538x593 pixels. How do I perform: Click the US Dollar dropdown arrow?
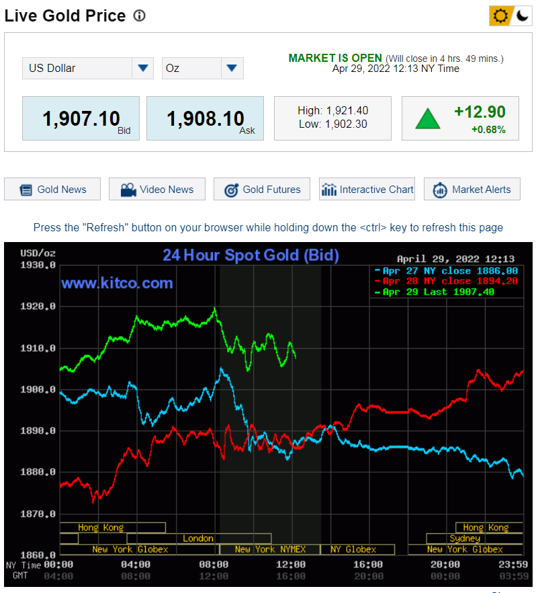(x=143, y=68)
